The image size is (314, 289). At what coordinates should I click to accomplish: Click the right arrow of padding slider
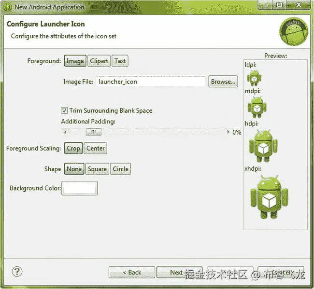pos(228,132)
